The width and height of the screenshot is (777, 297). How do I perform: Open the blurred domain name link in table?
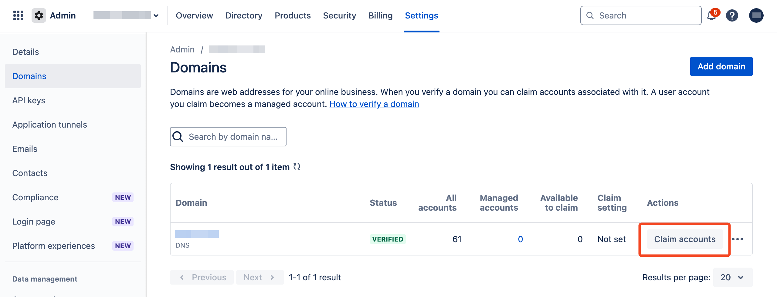(197, 234)
